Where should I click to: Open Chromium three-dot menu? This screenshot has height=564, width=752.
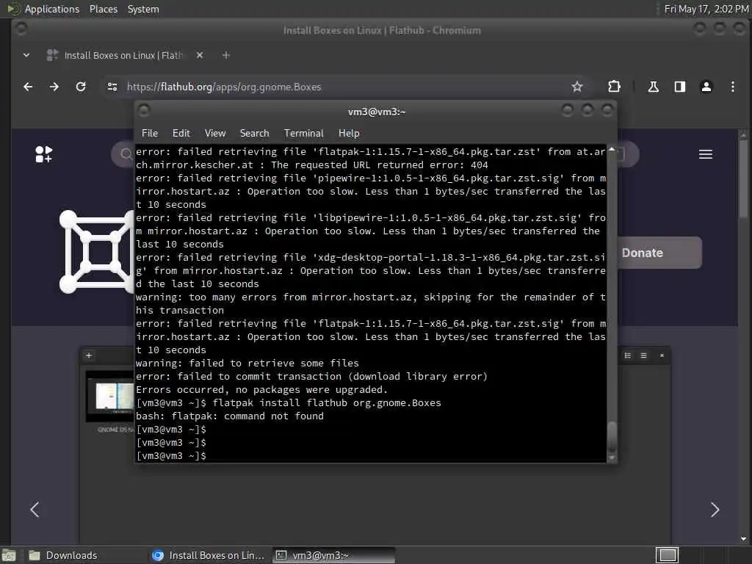(732, 87)
